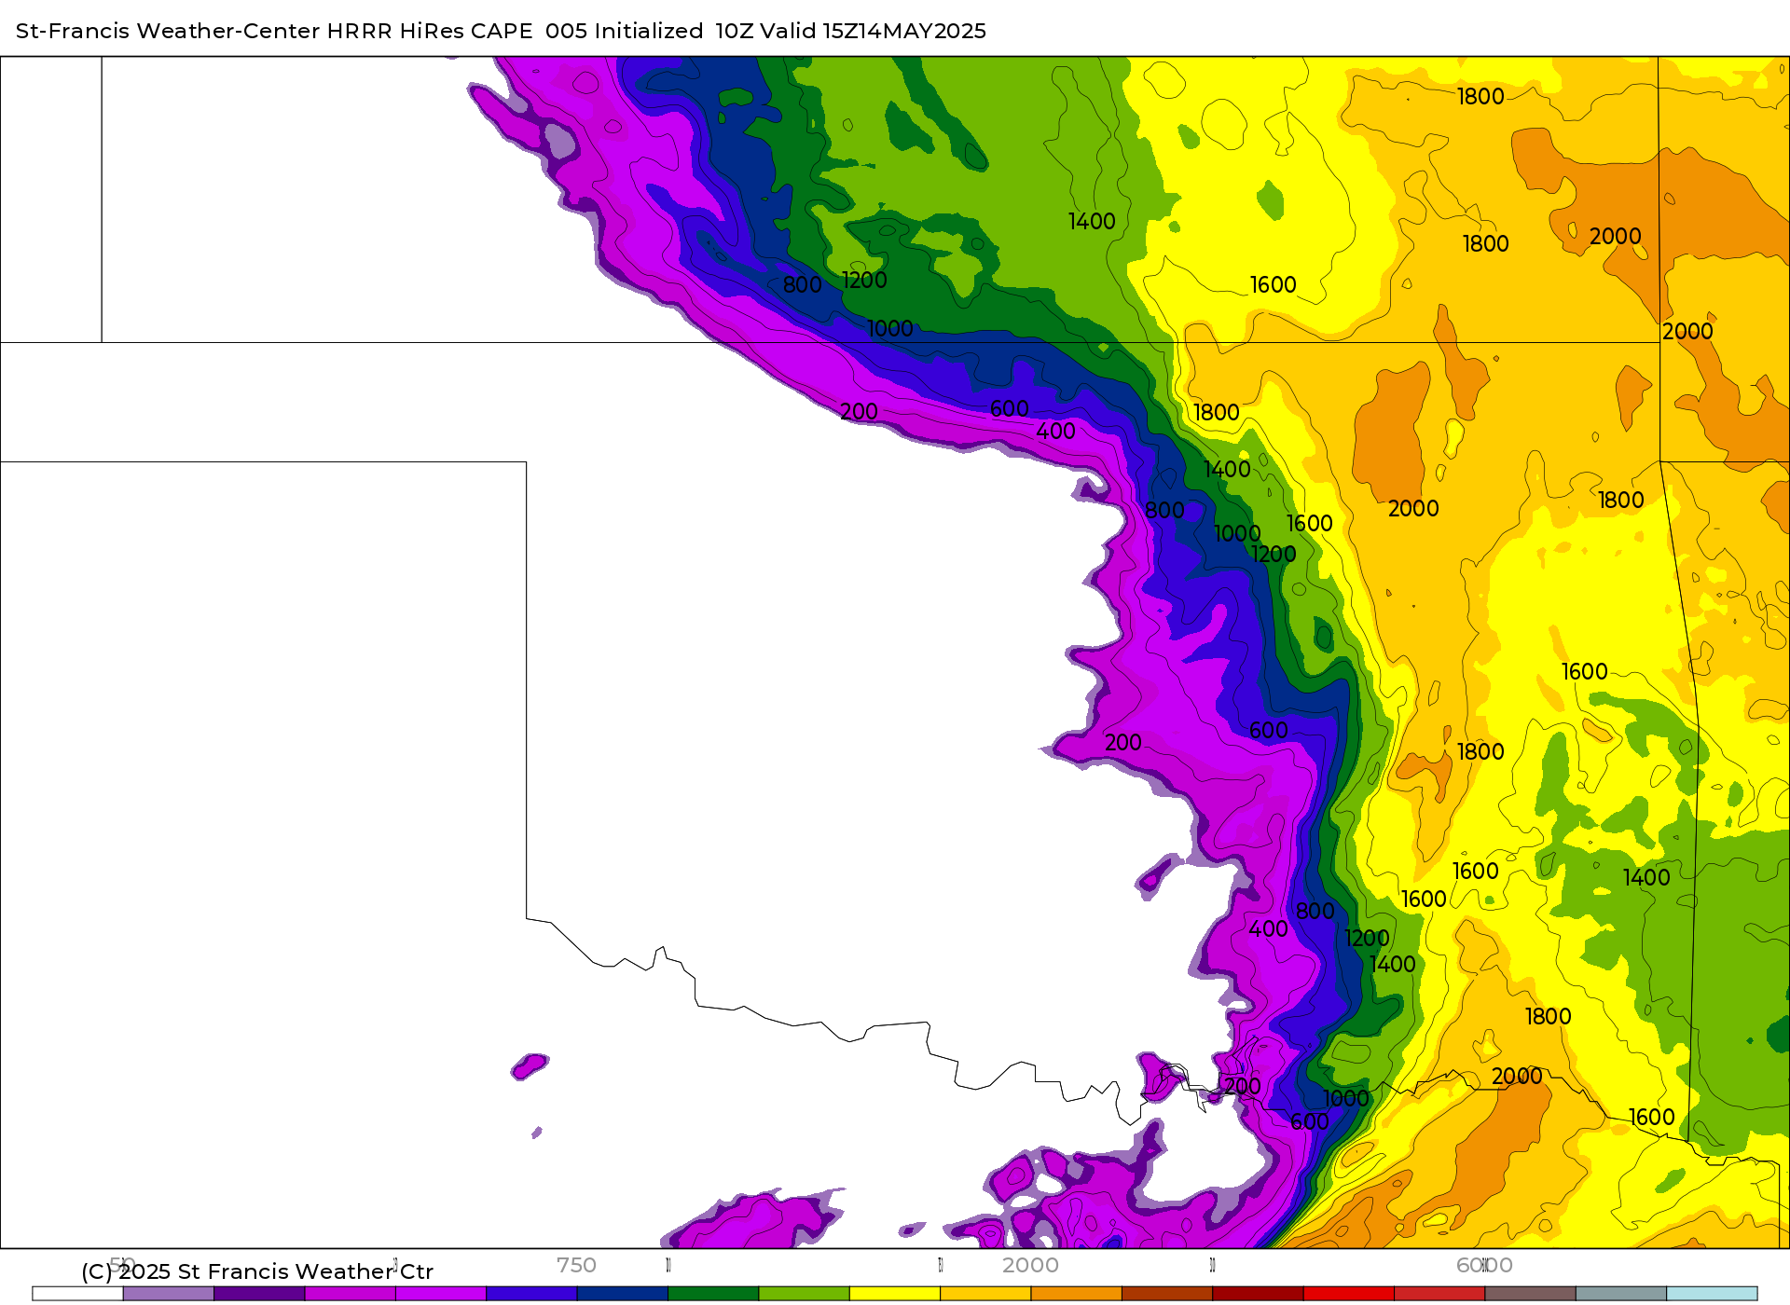Click the dark maroon red swatch on the color bar
Image resolution: width=1790 pixels, height=1305 pixels.
tap(1259, 1294)
